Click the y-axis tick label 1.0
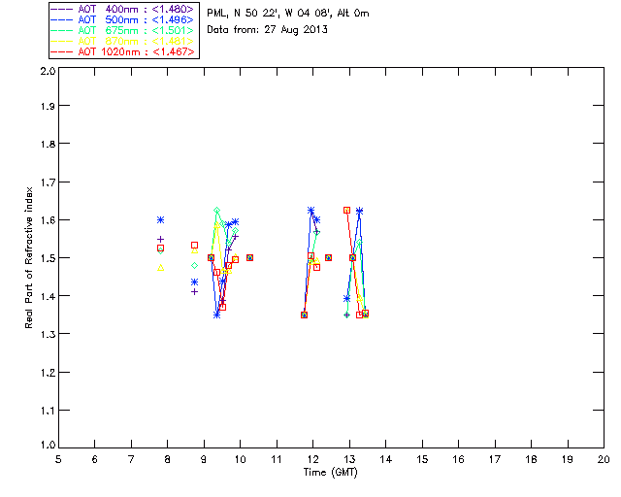The width and height of the screenshot is (621, 497). point(48,445)
